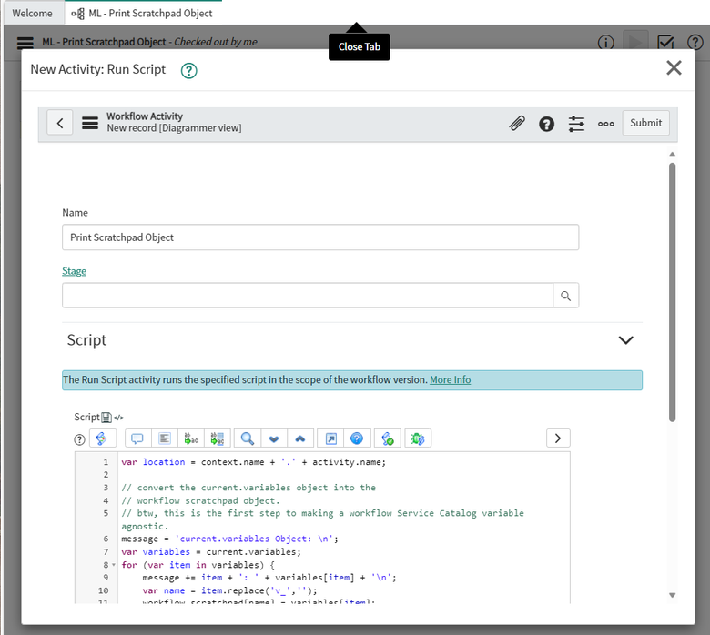Check script syntax
The width and height of the screenshot is (710, 635).
coord(388,438)
